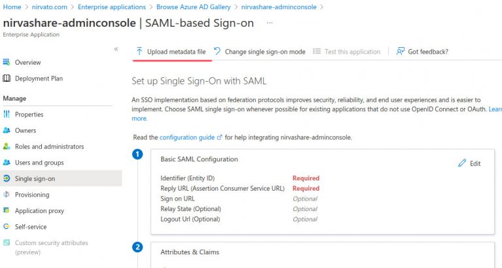Click the Overview grid icon in sidebar
This screenshot has width=502, height=268.
tap(7, 62)
